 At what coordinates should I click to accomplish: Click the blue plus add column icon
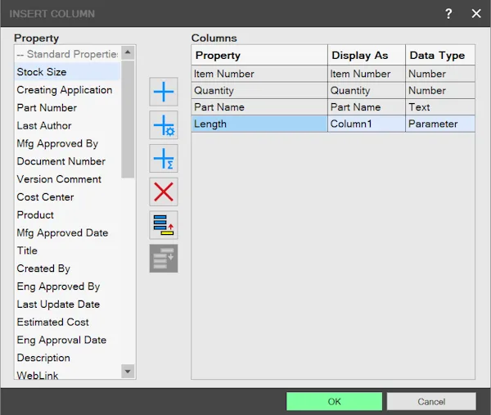point(164,92)
